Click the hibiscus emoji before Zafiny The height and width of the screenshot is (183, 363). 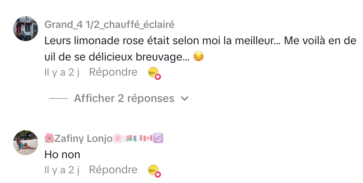coord(49,138)
